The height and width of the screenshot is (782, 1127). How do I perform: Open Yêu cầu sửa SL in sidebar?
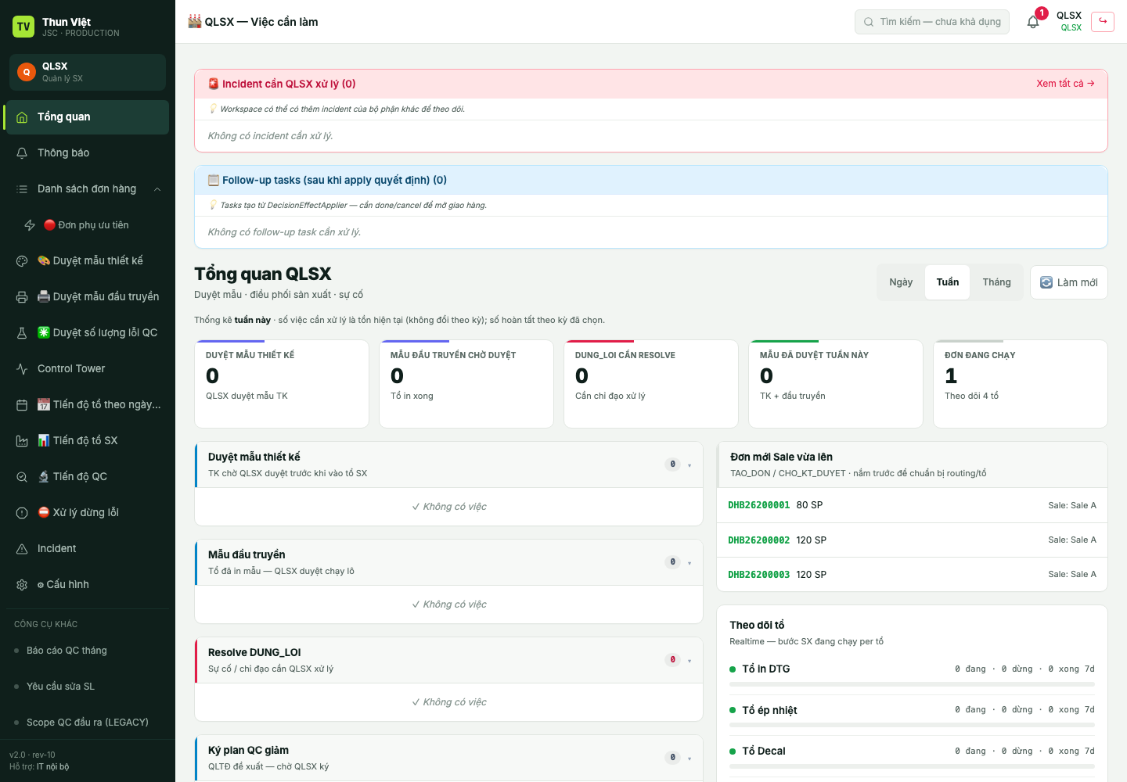click(88, 687)
